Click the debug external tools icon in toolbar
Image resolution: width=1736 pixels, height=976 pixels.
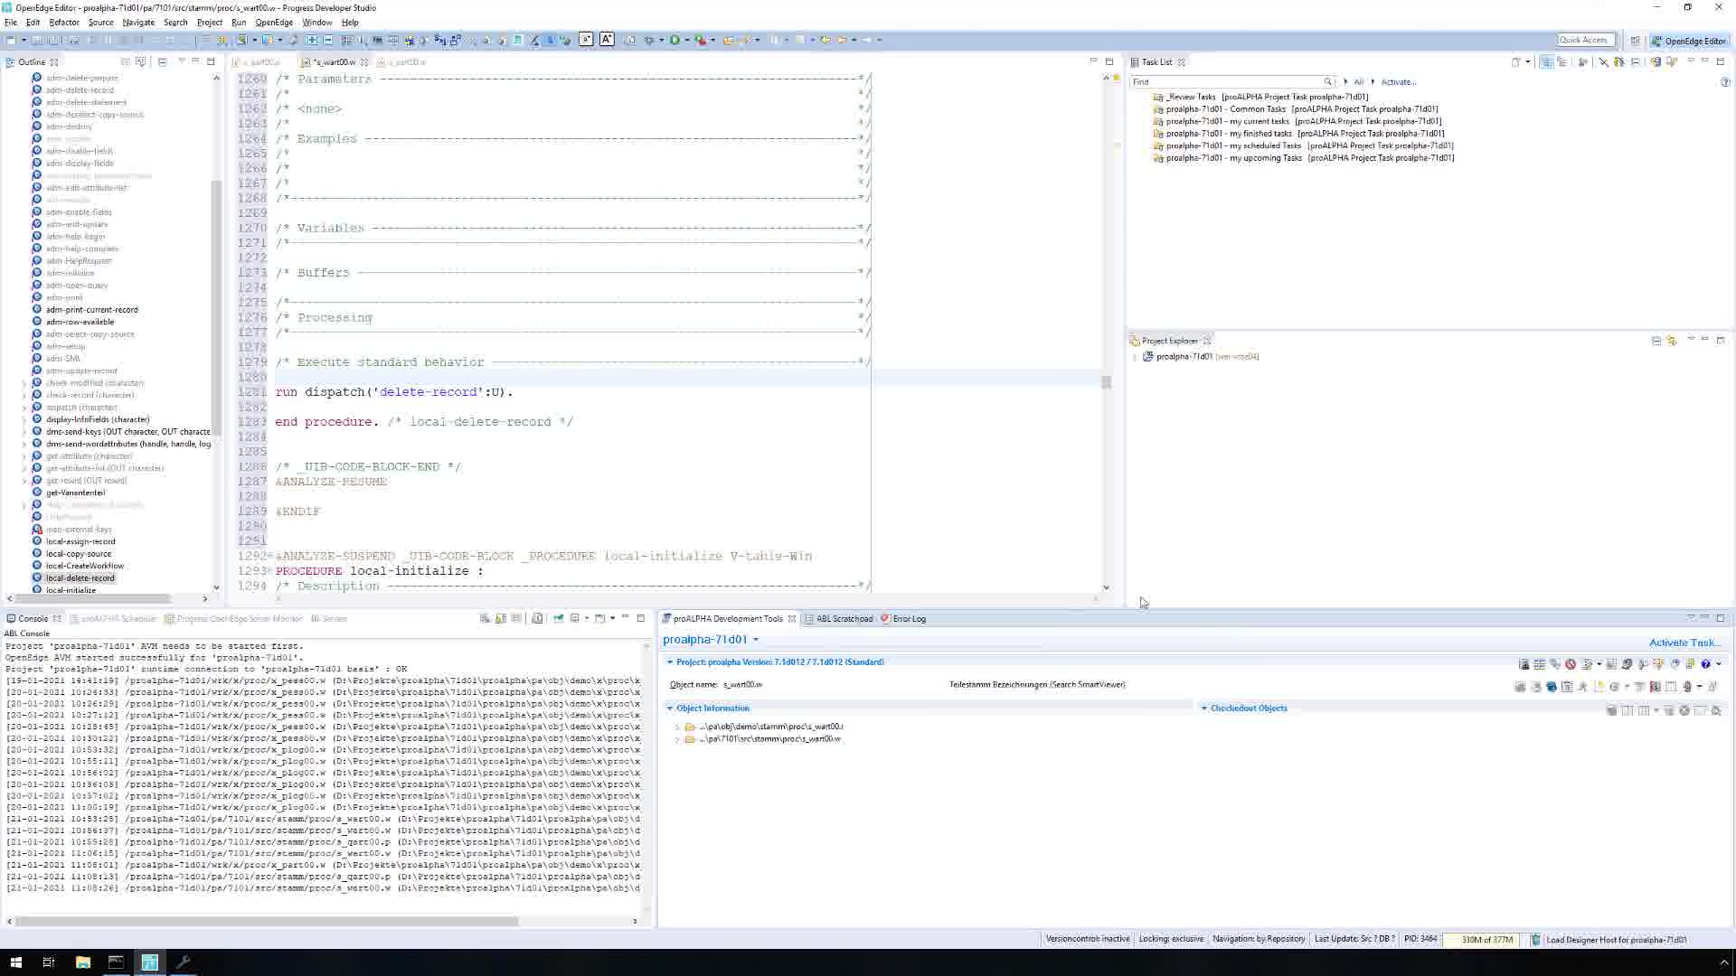click(x=700, y=40)
